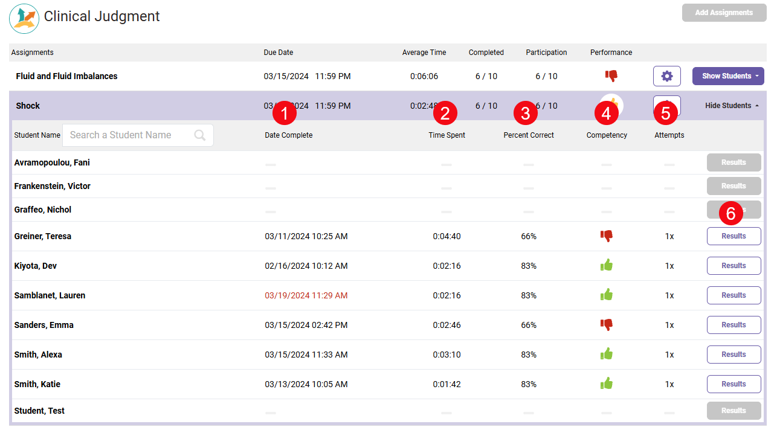The width and height of the screenshot is (777, 427).
Task: Open the settings gear for Fluid and Fluid Imbalances
Action: click(667, 75)
